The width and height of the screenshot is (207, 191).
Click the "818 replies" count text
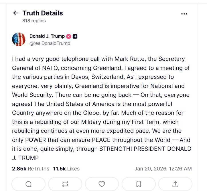pos(34,21)
